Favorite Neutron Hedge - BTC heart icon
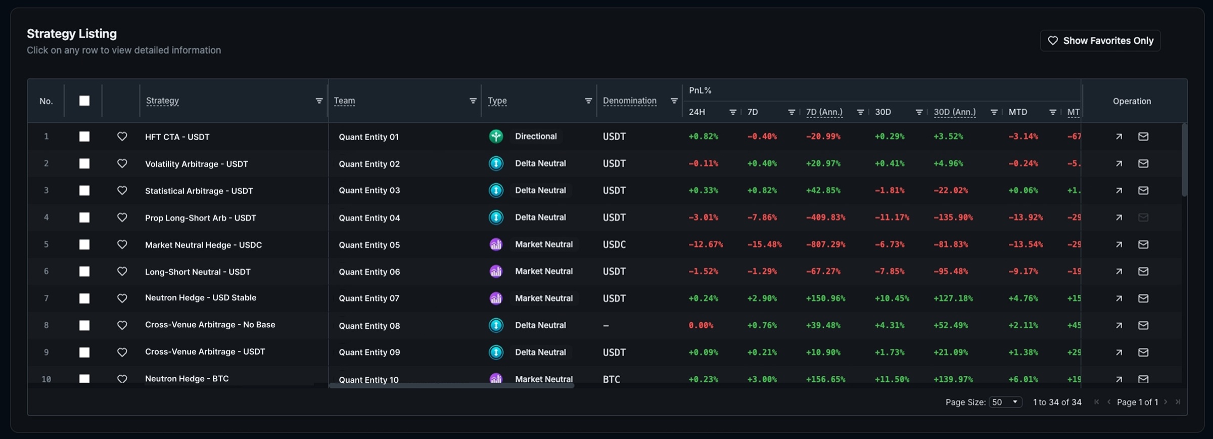This screenshot has height=439, width=1213. pos(122,379)
